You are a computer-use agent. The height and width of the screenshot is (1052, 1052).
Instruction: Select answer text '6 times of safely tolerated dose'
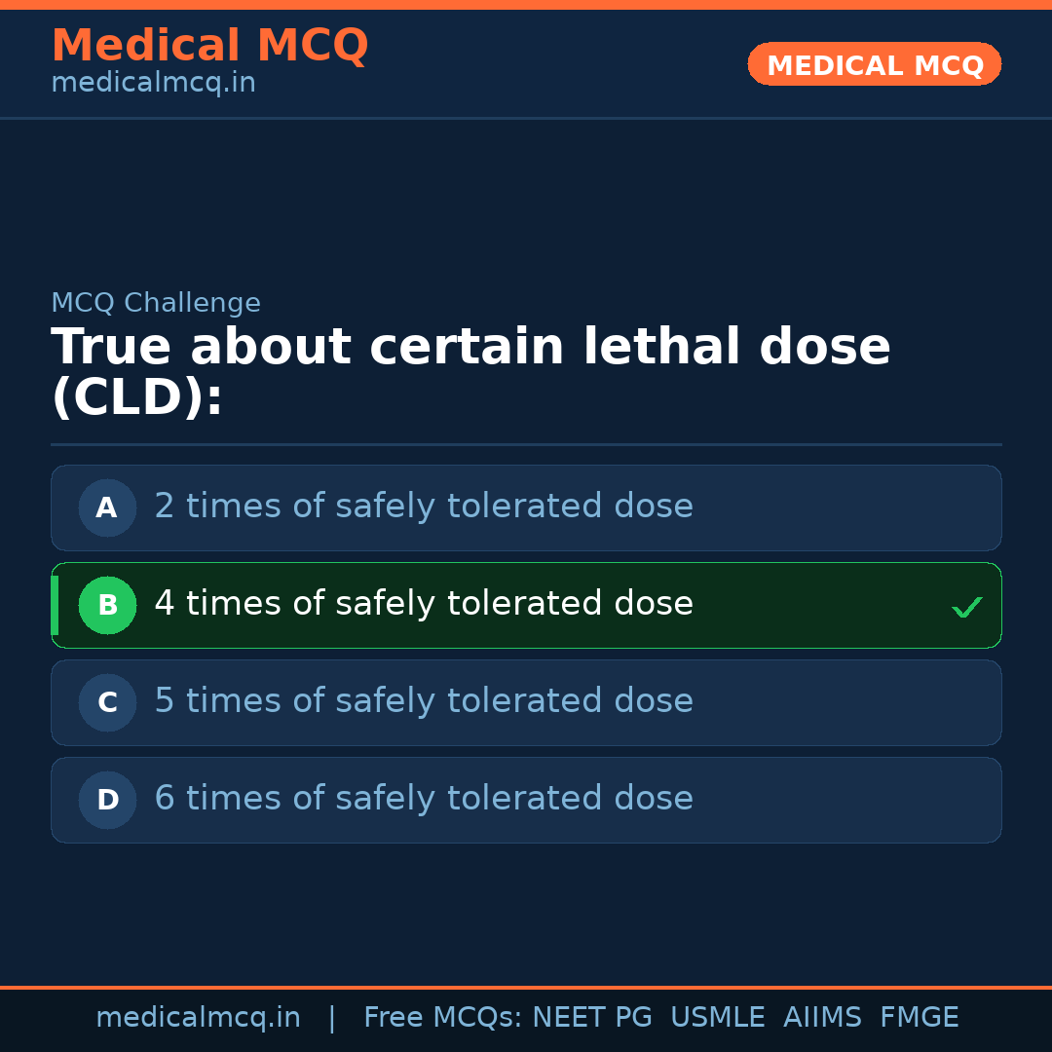pos(424,799)
